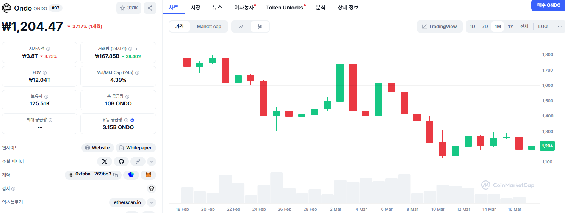Open the 시장 tab
The width and height of the screenshot is (565, 213).
196,8
